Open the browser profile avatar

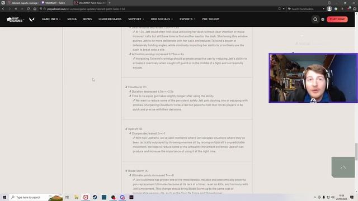click(329, 9)
